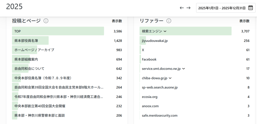Open the calendar date picker icon
The image size is (257, 124).
point(250,8)
